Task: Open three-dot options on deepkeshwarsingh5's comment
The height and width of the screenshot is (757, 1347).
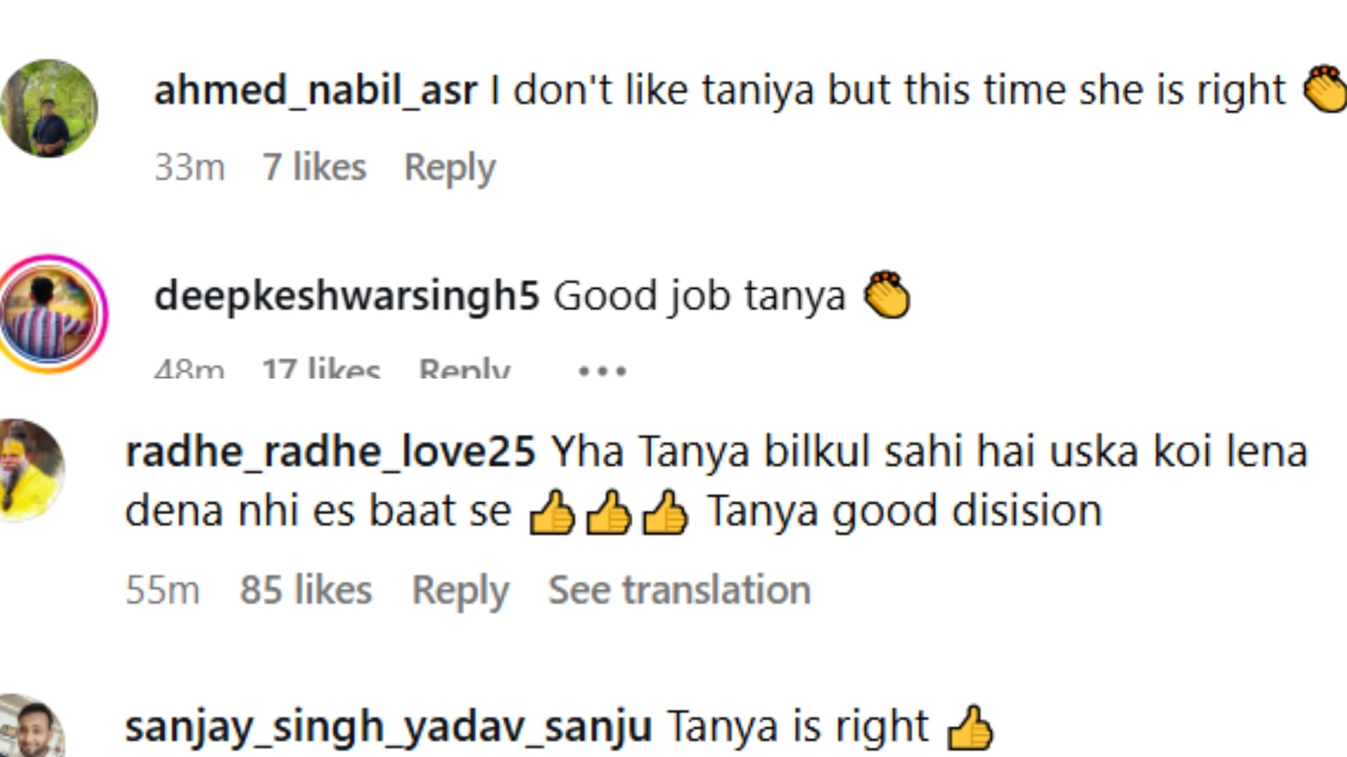Action: (x=602, y=370)
